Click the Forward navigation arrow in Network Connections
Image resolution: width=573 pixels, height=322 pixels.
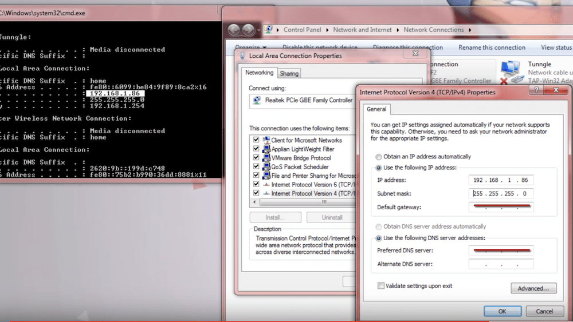248,30
